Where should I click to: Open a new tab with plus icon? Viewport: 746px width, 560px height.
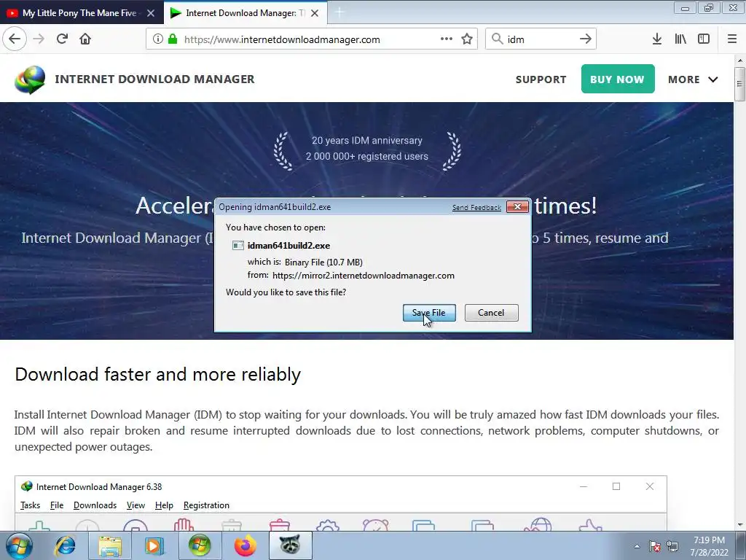click(x=339, y=13)
